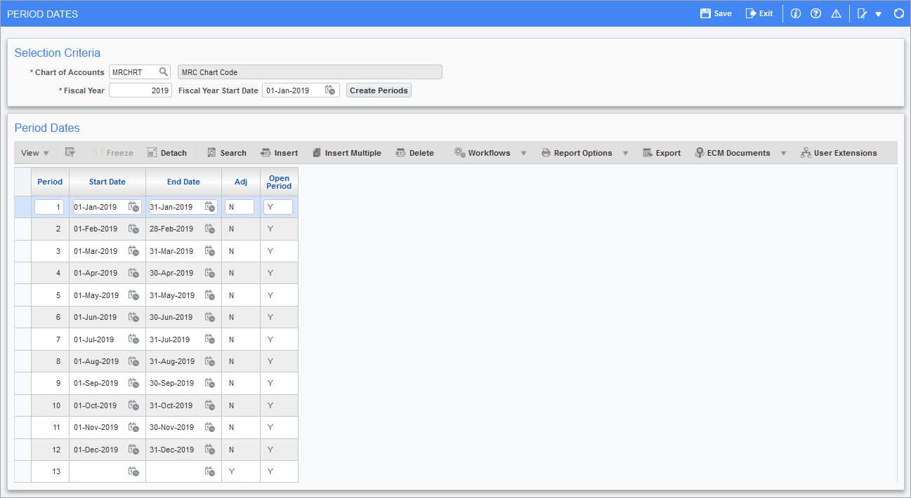Open calendar for 31-Oct-2019 end date
911x498 pixels.
point(209,405)
